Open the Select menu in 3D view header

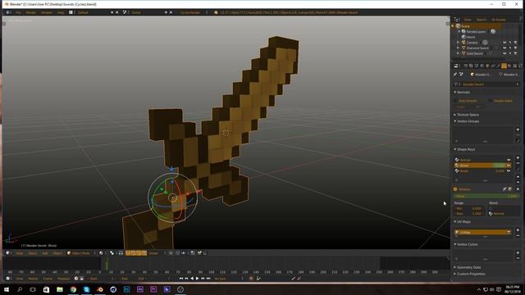(x=33, y=253)
